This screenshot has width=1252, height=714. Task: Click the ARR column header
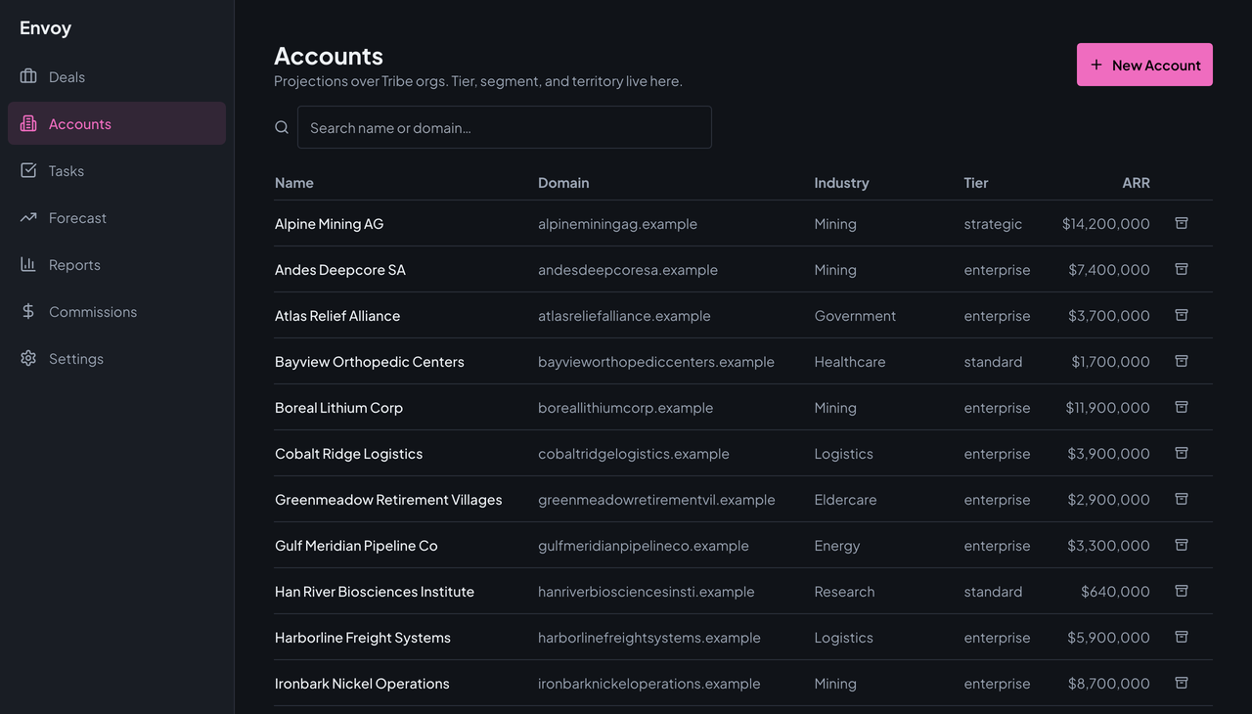point(1136,183)
